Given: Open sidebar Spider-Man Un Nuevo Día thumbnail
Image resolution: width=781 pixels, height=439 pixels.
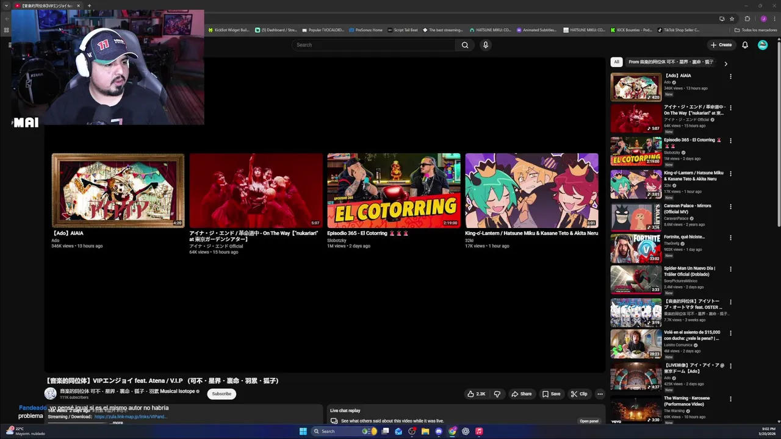Looking at the screenshot, I should [636, 280].
